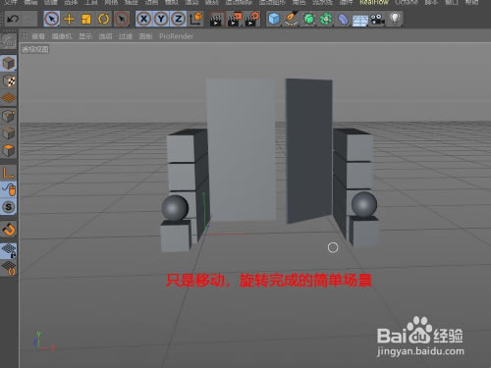
Task: Toggle the Z axis lock
Action: (178, 19)
